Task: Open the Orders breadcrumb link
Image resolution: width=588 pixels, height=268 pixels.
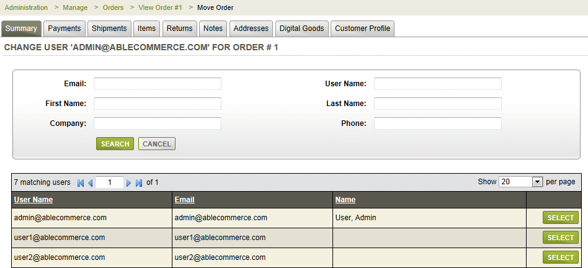Action: tap(113, 7)
